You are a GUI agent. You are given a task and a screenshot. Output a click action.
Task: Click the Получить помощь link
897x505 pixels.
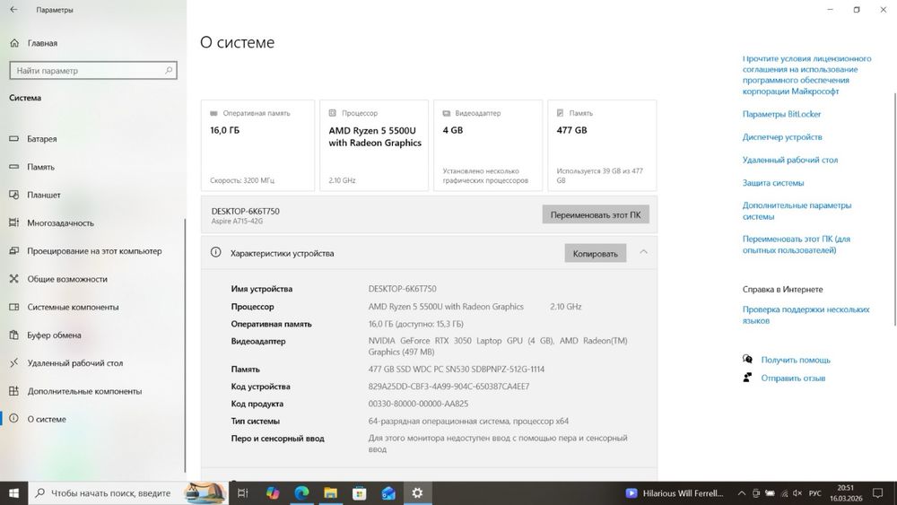point(795,360)
